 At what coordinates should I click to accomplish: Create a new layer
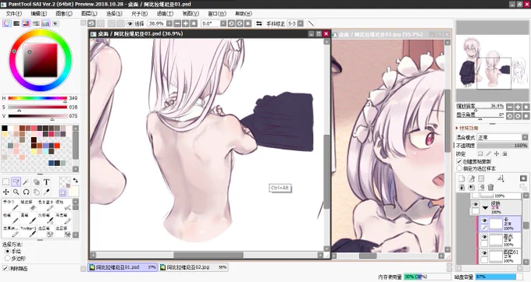(x=462, y=178)
